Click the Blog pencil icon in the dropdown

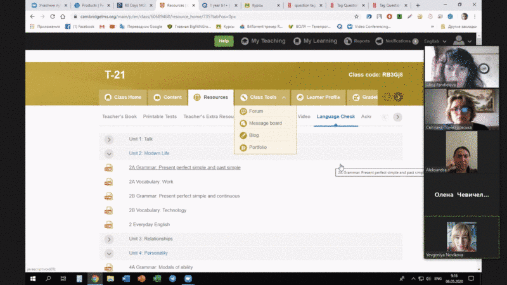(243, 135)
